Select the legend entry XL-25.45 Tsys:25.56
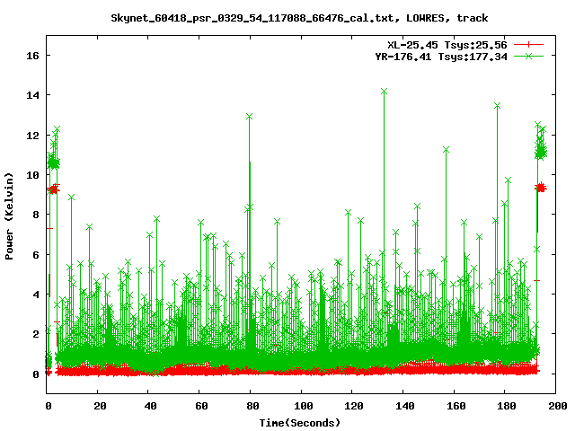This screenshot has height=431, width=575. click(447, 45)
